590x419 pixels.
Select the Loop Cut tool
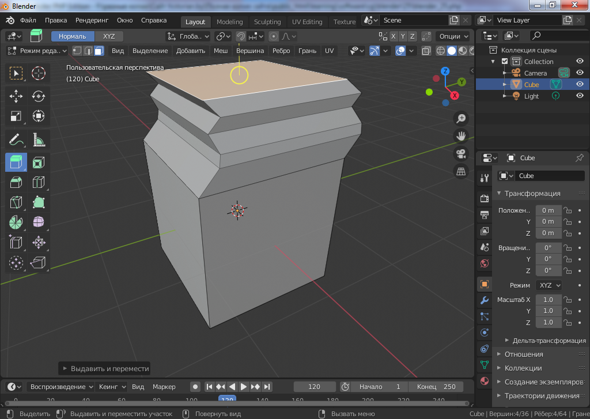[39, 183]
